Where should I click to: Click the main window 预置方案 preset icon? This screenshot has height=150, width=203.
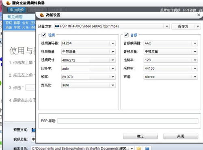tap(34, 130)
